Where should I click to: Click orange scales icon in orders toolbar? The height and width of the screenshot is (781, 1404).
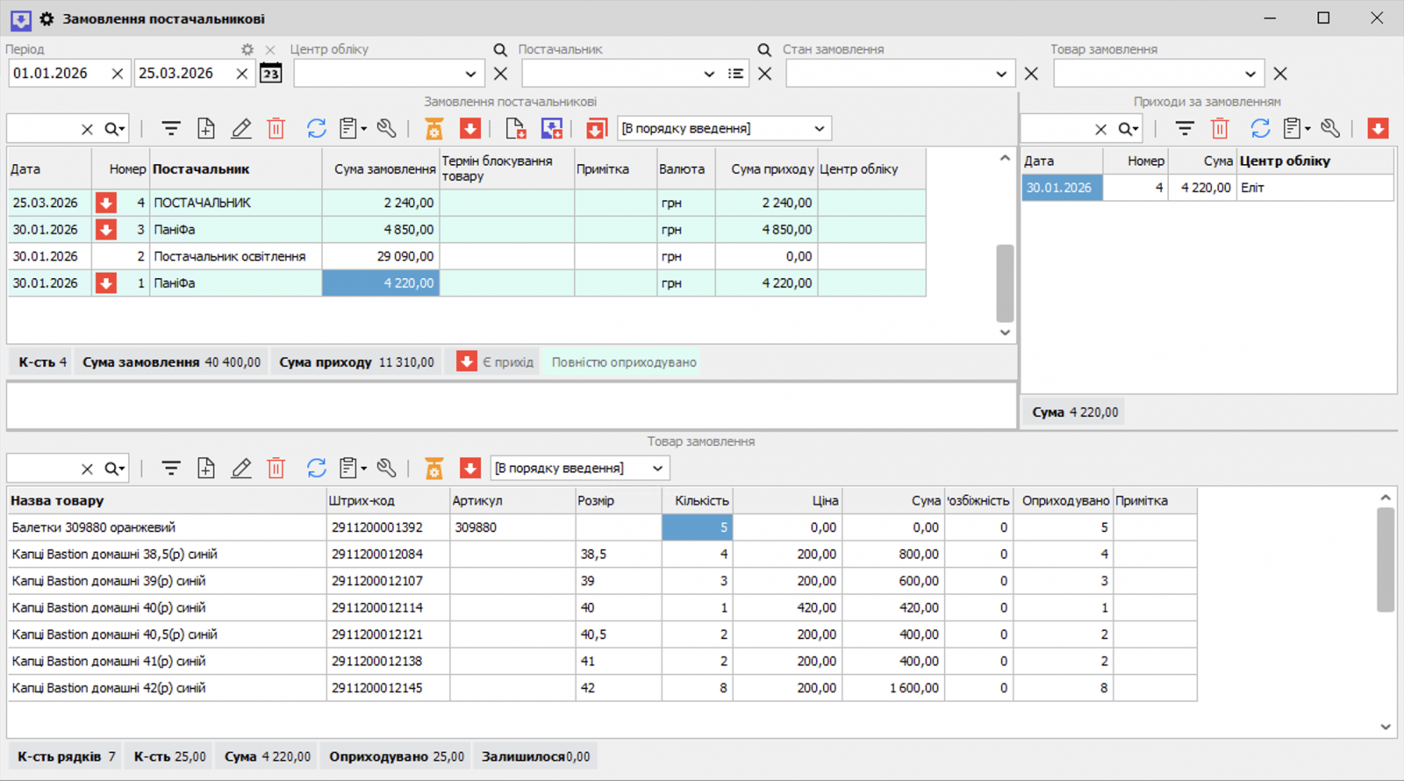pyautogui.click(x=434, y=129)
